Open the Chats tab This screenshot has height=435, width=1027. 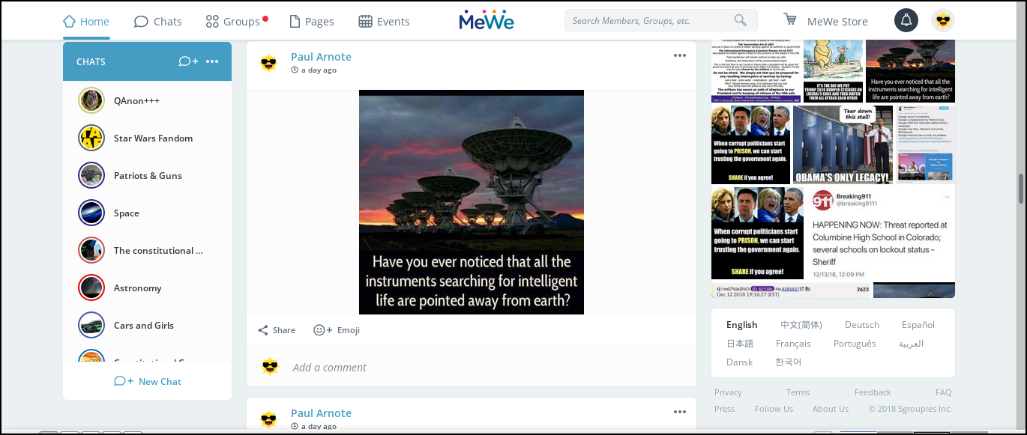pyautogui.click(x=157, y=22)
